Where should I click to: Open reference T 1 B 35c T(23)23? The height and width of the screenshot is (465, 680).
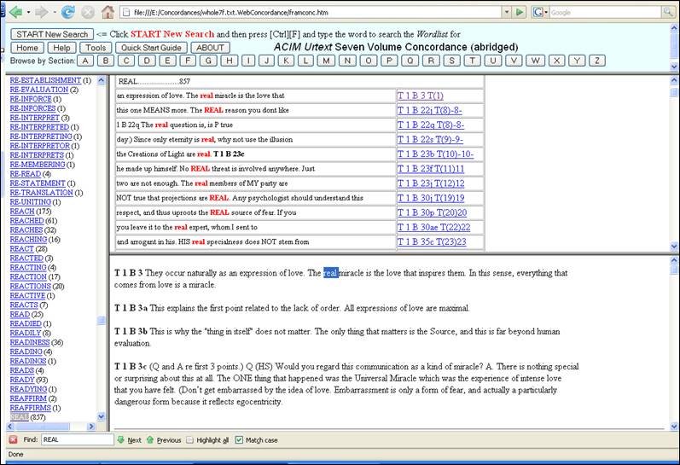tap(432, 241)
